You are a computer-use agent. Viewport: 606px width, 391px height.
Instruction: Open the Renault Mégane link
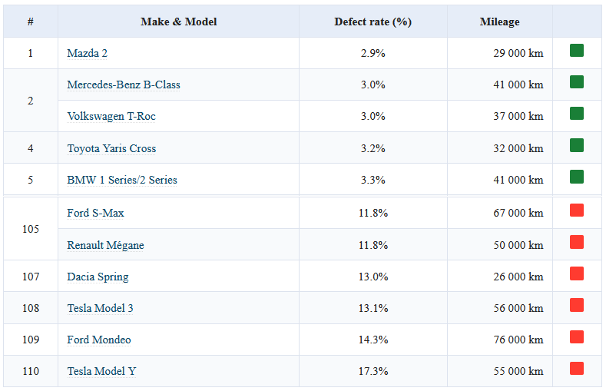click(105, 245)
